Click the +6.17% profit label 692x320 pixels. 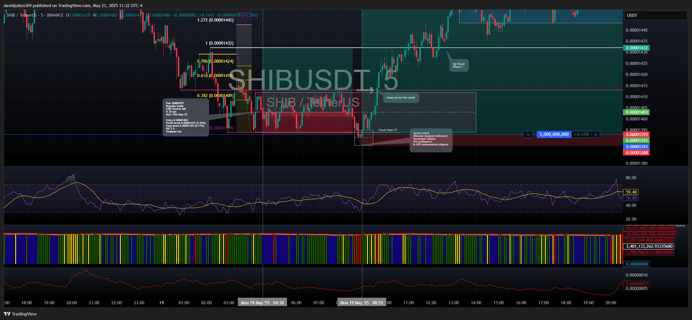point(581,134)
